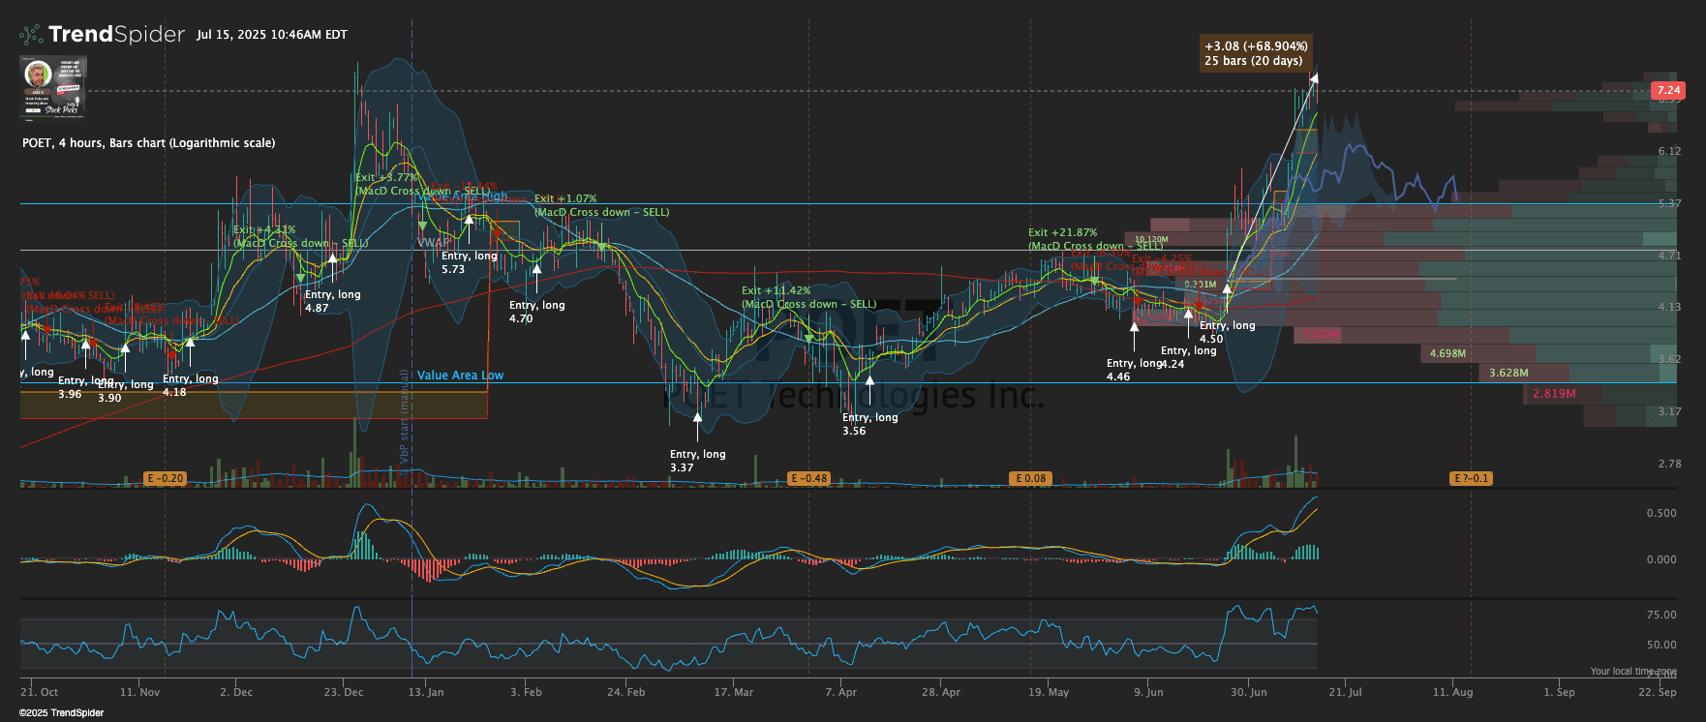Select the E 7-0.1 future earnings marker
Screen dimensions: 1706x722
(x=1471, y=478)
